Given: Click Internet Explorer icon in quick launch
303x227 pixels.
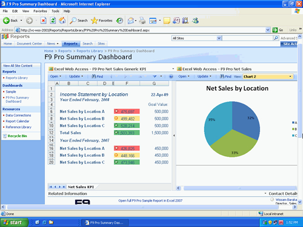Looking at the screenshot, I should 44,222.
